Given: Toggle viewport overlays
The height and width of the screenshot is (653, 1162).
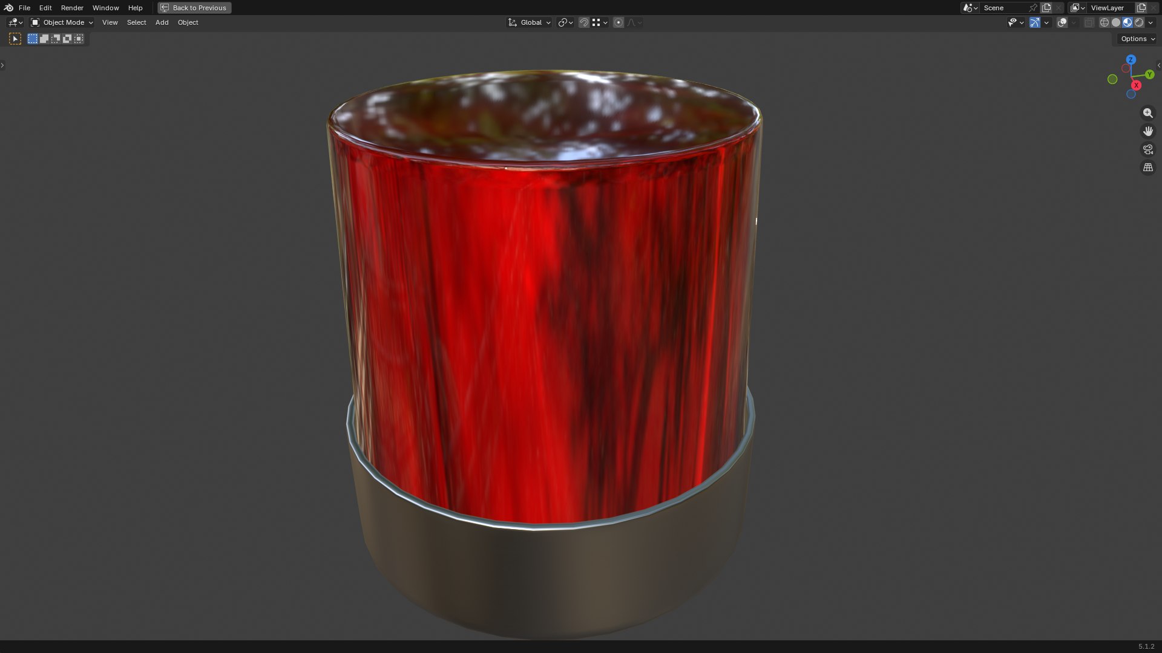Looking at the screenshot, I should (1062, 22).
